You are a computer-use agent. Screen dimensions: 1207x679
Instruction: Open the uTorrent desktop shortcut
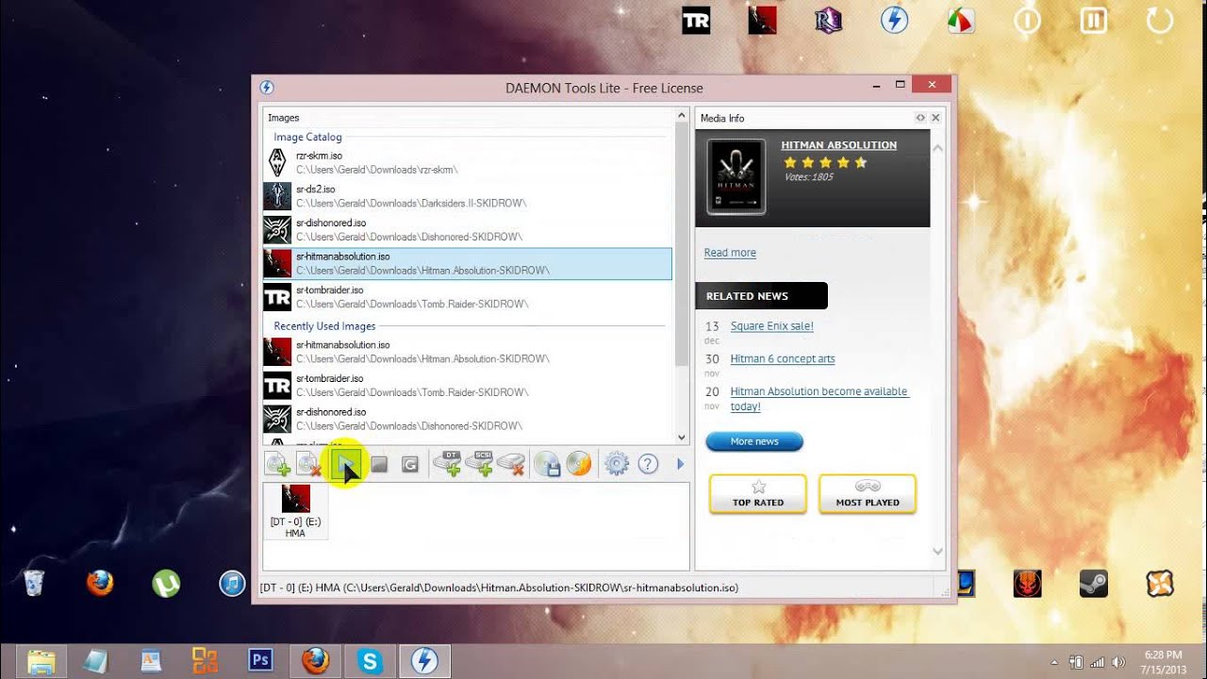coord(166,583)
